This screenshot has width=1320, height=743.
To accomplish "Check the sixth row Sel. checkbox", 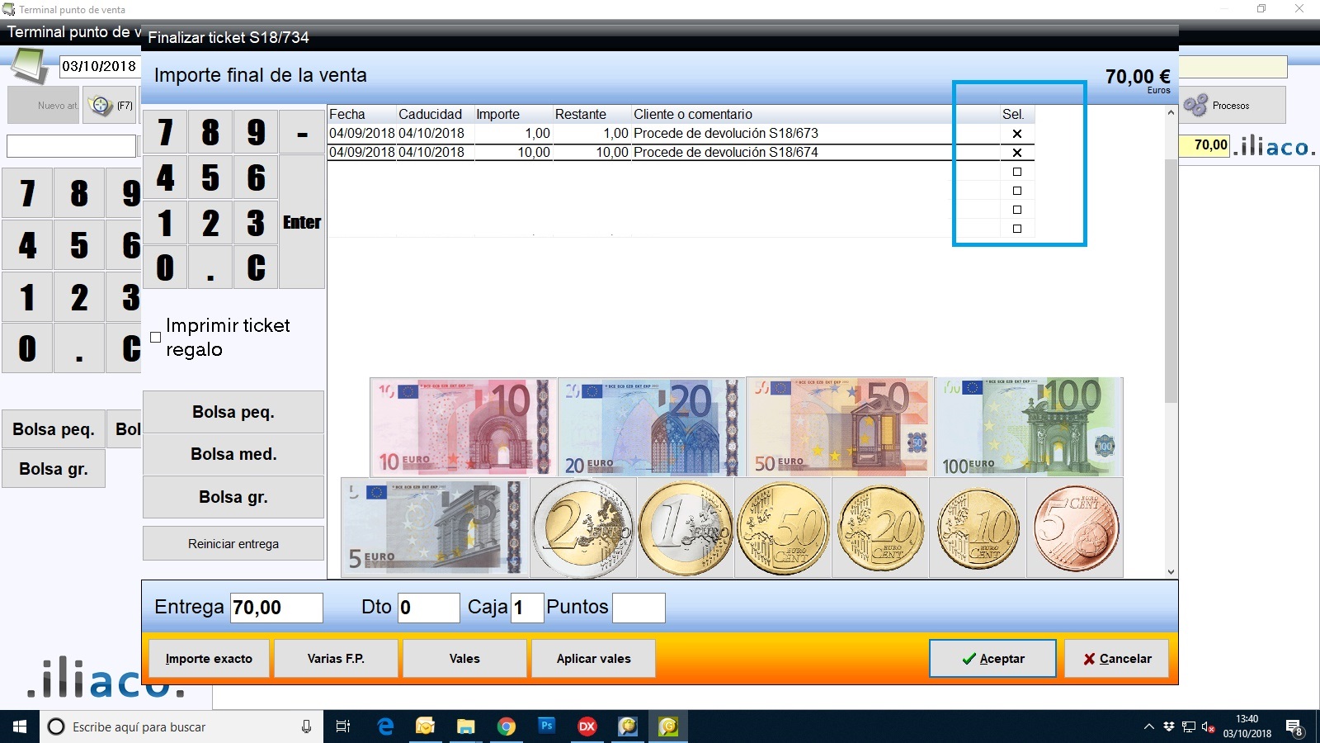I will pos(1016,229).
